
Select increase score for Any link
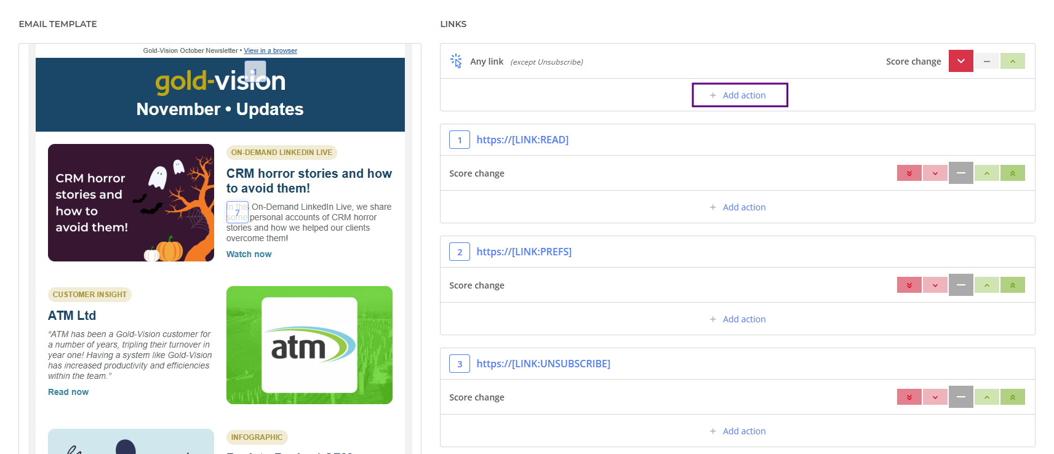[1012, 61]
